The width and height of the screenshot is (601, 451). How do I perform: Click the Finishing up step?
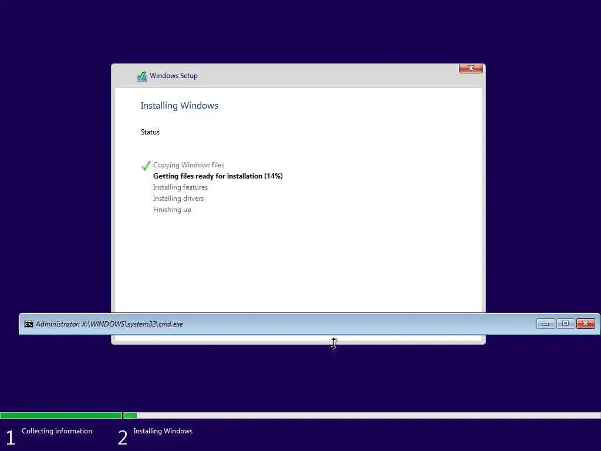(x=172, y=210)
